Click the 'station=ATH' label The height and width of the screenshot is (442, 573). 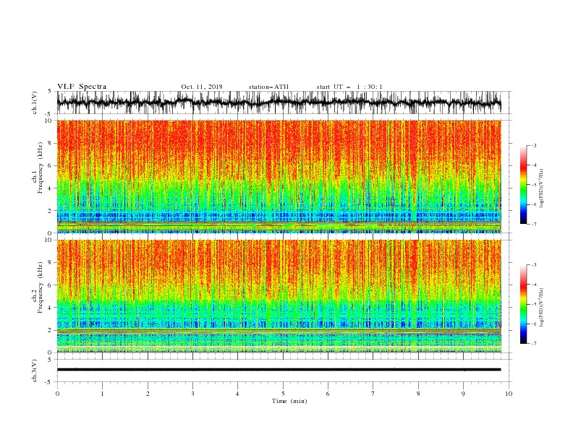tap(268, 87)
